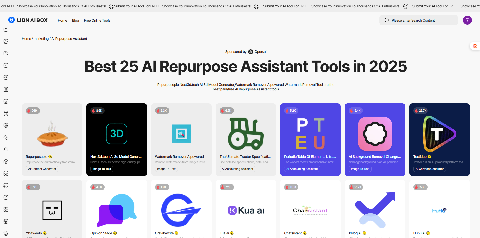480x238 pixels.
Task: Click Image To Text tag on Next3d.tech card
Action: pyautogui.click(x=102, y=169)
